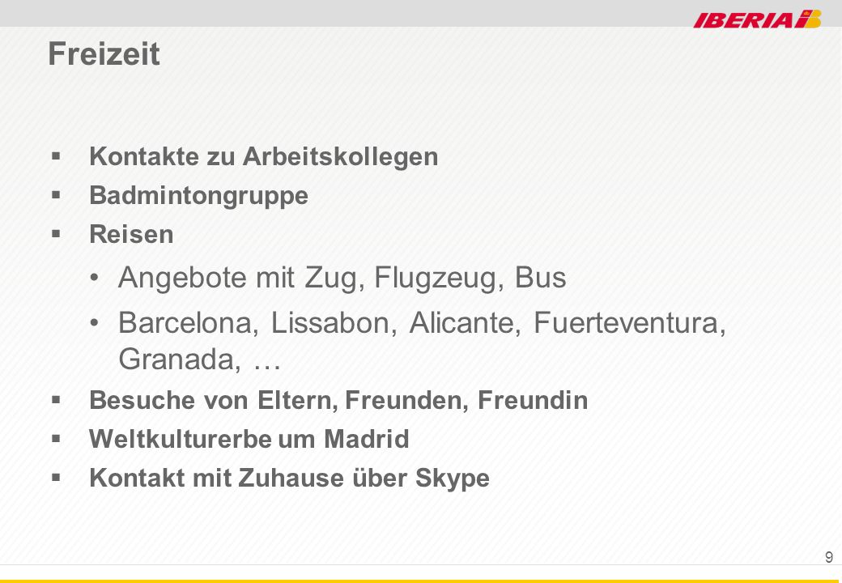The image size is (842, 583).
Task: Click the Reisen heading
Action: tap(131, 234)
